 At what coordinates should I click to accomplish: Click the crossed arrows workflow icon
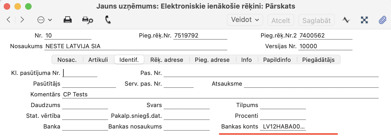[x=364, y=20]
